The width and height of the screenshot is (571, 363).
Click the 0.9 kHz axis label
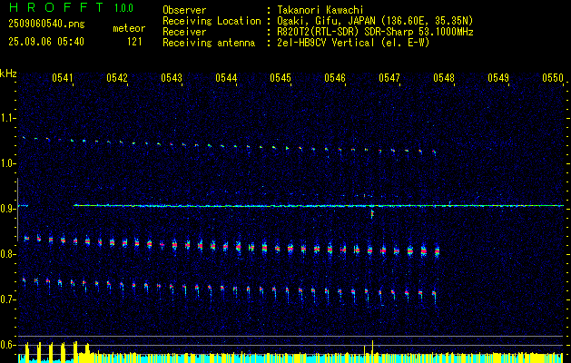coord(8,209)
